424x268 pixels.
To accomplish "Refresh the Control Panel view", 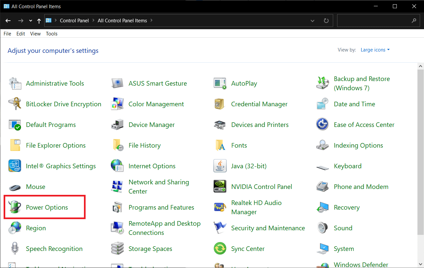I will click(x=326, y=21).
